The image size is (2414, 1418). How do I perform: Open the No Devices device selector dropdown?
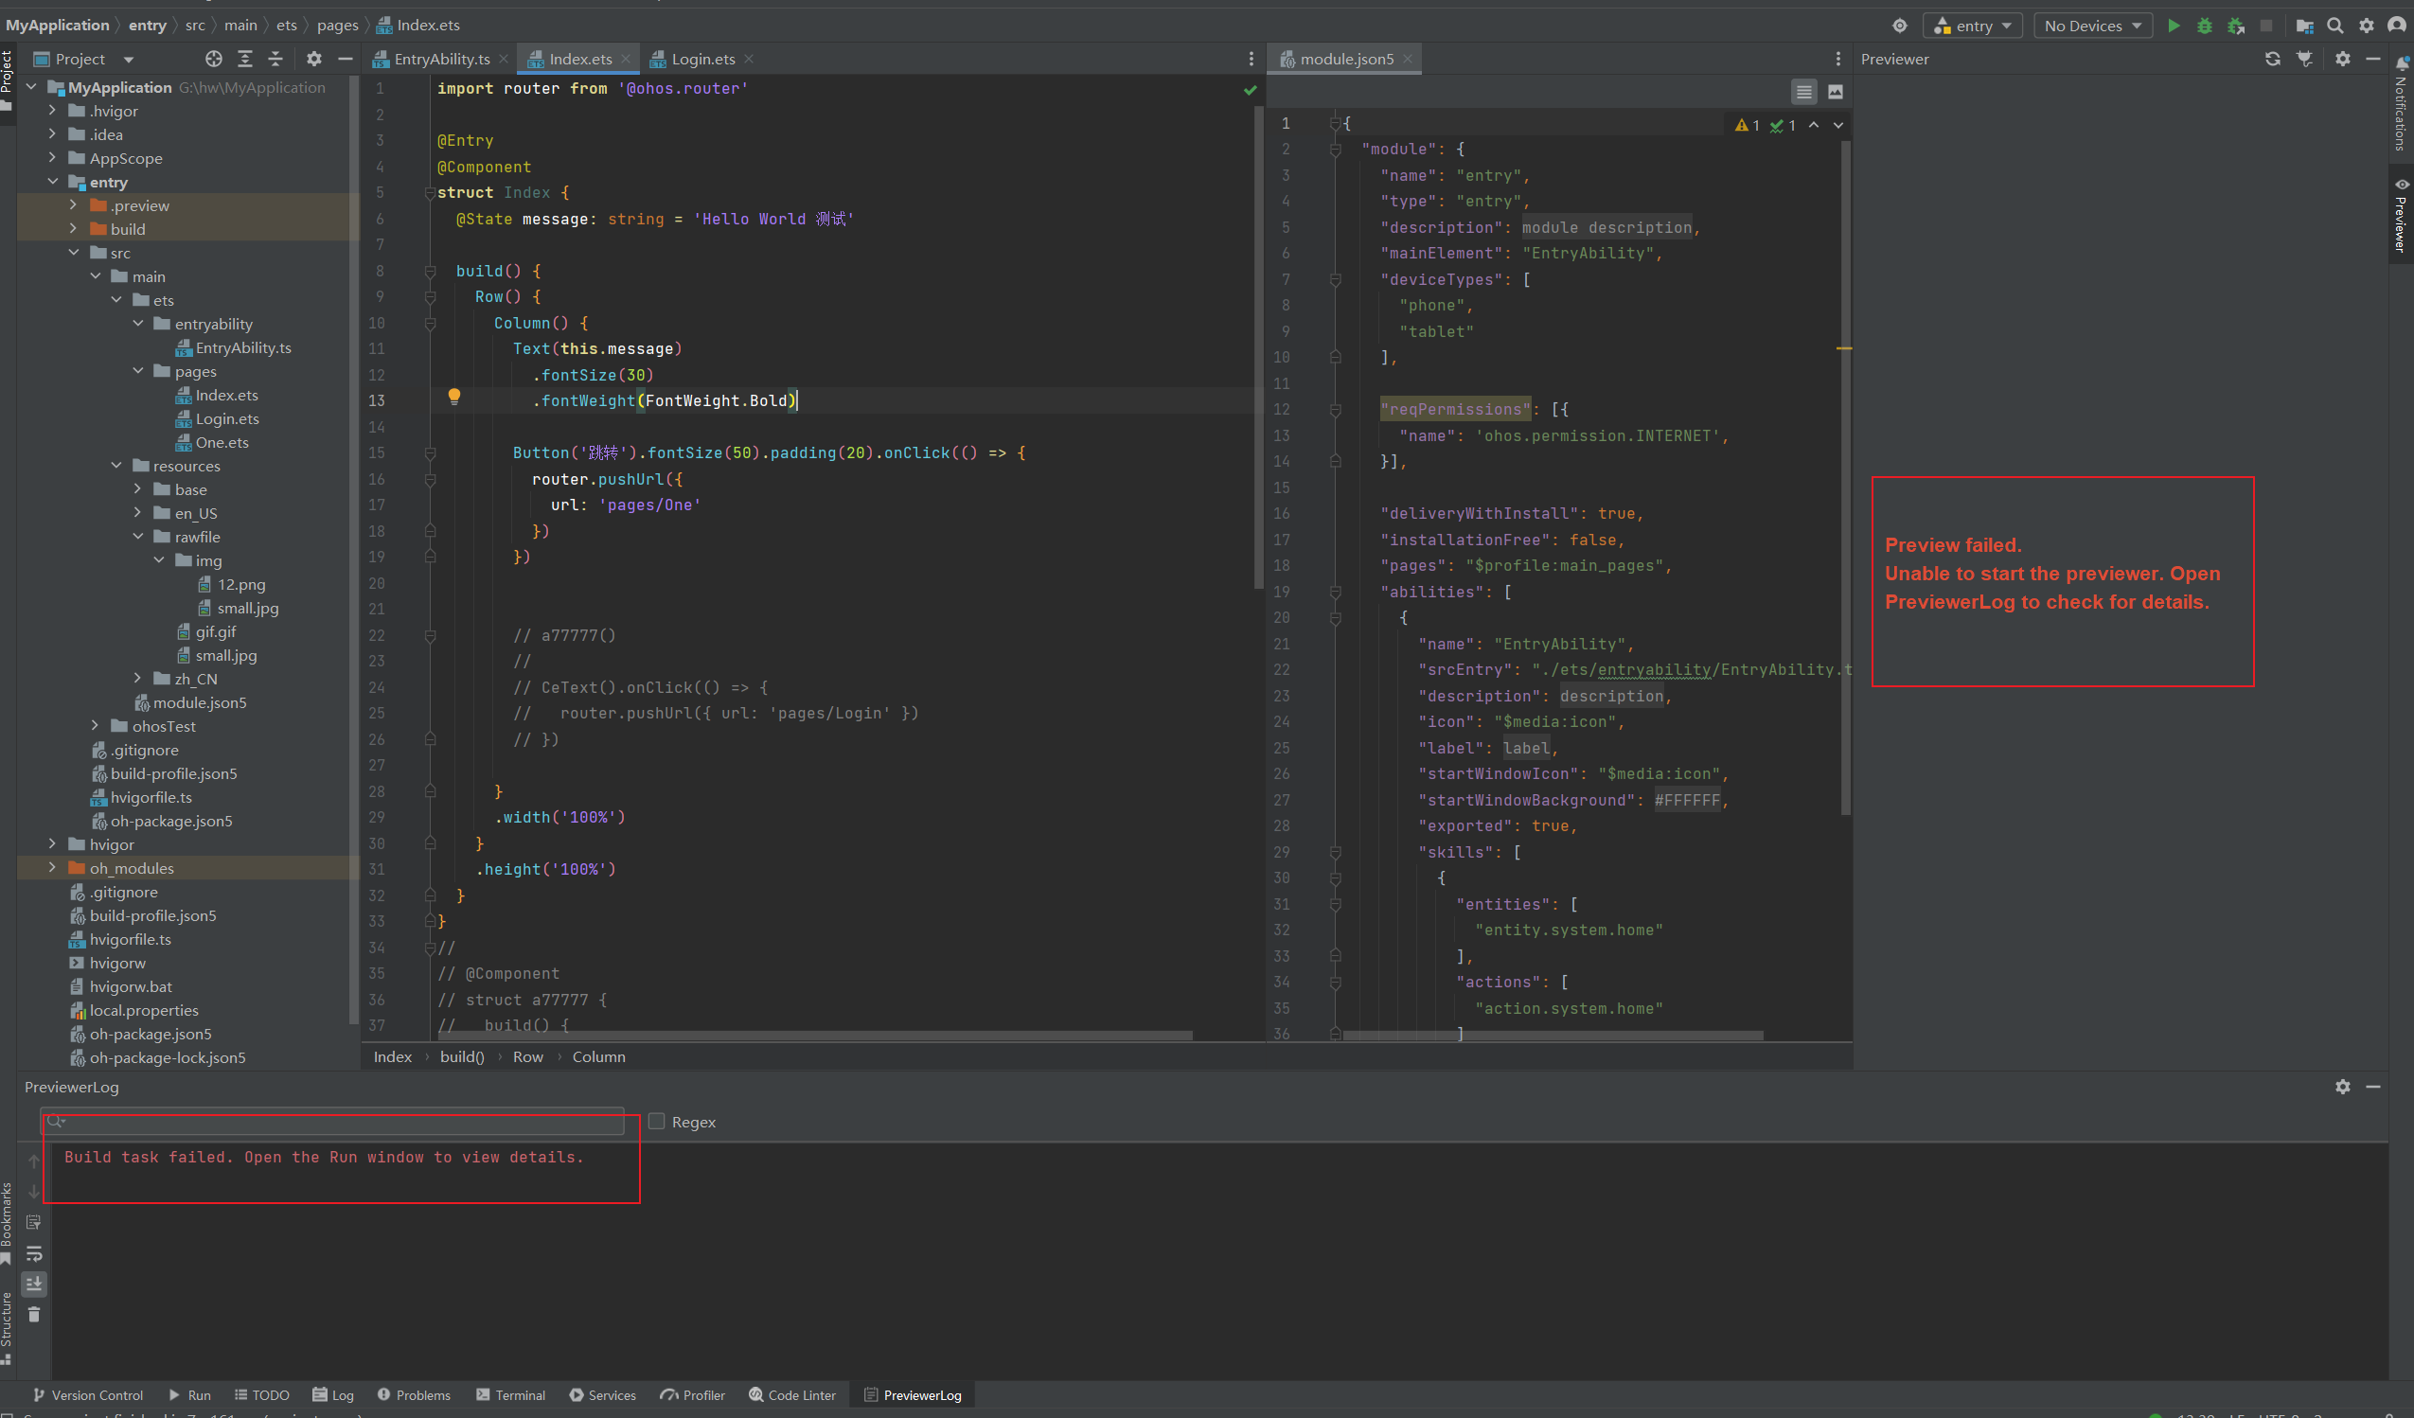pos(2093,26)
